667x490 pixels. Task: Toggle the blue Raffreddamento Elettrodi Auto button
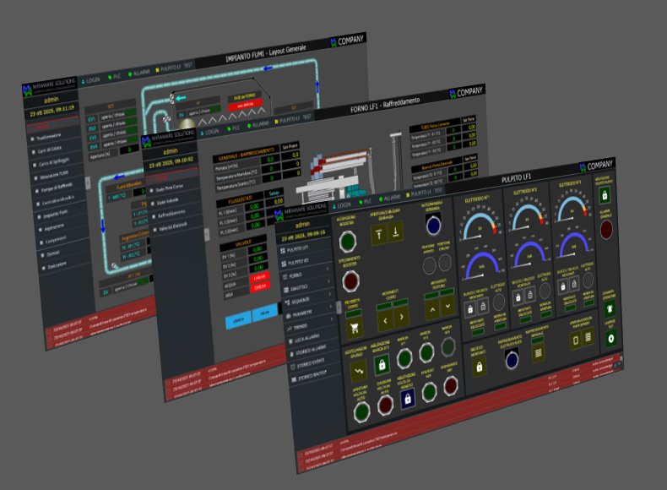(513, 361)
